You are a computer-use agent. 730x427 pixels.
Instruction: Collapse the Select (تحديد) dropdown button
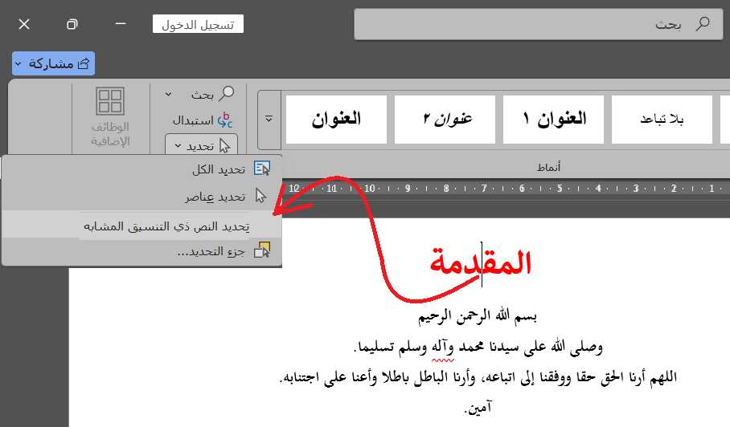coord(202,146)
